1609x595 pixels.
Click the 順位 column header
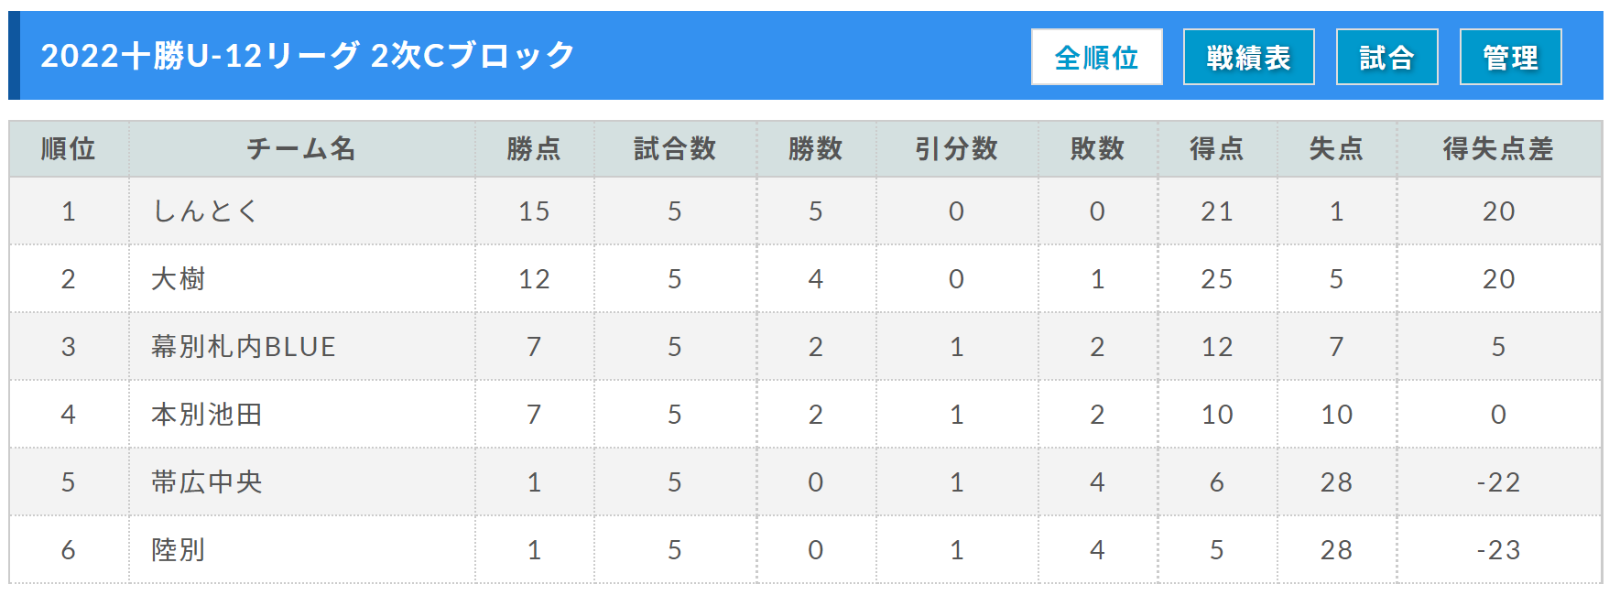click(x=69, y=148)
